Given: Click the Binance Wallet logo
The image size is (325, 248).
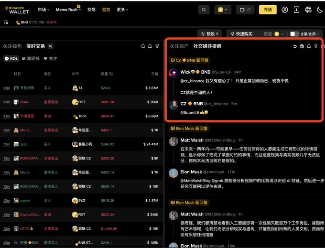Looking at the screenshot, I should pyautogui.click(x=17, y=10).
